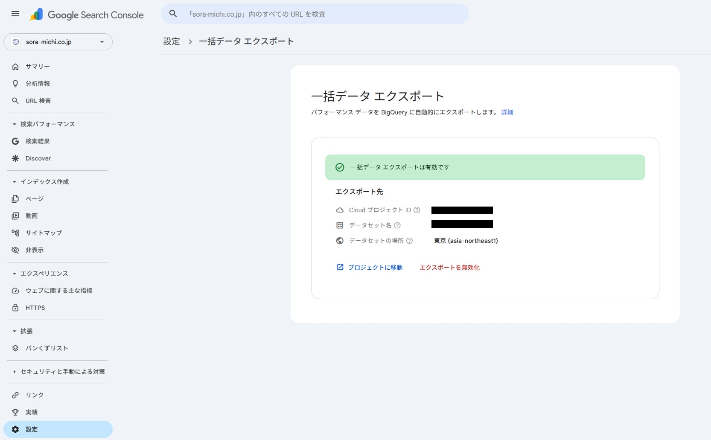The width and height of the screenshot is (711, 440).
Task: Collapse the 拡張 section
Action: click(x=15, y=331)
